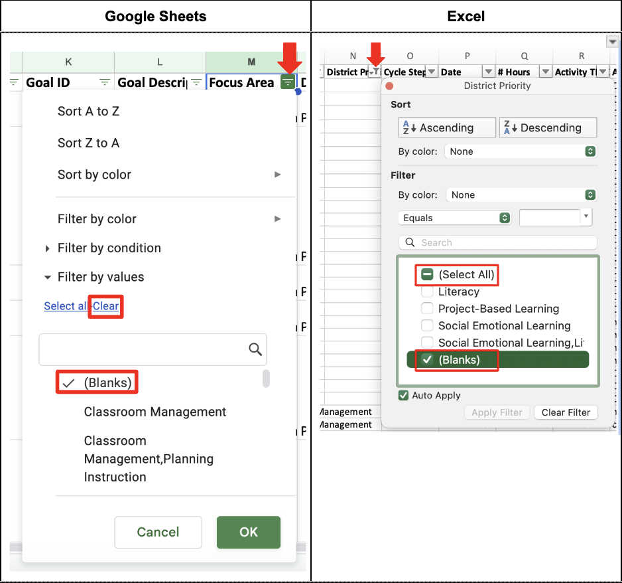Uncheck the (Blanks) checkbox in Excel filter

[427, 359]
